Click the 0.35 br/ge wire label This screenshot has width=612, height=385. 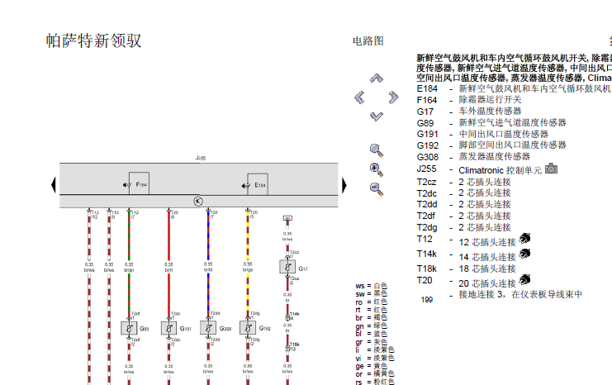coord(248,267)
